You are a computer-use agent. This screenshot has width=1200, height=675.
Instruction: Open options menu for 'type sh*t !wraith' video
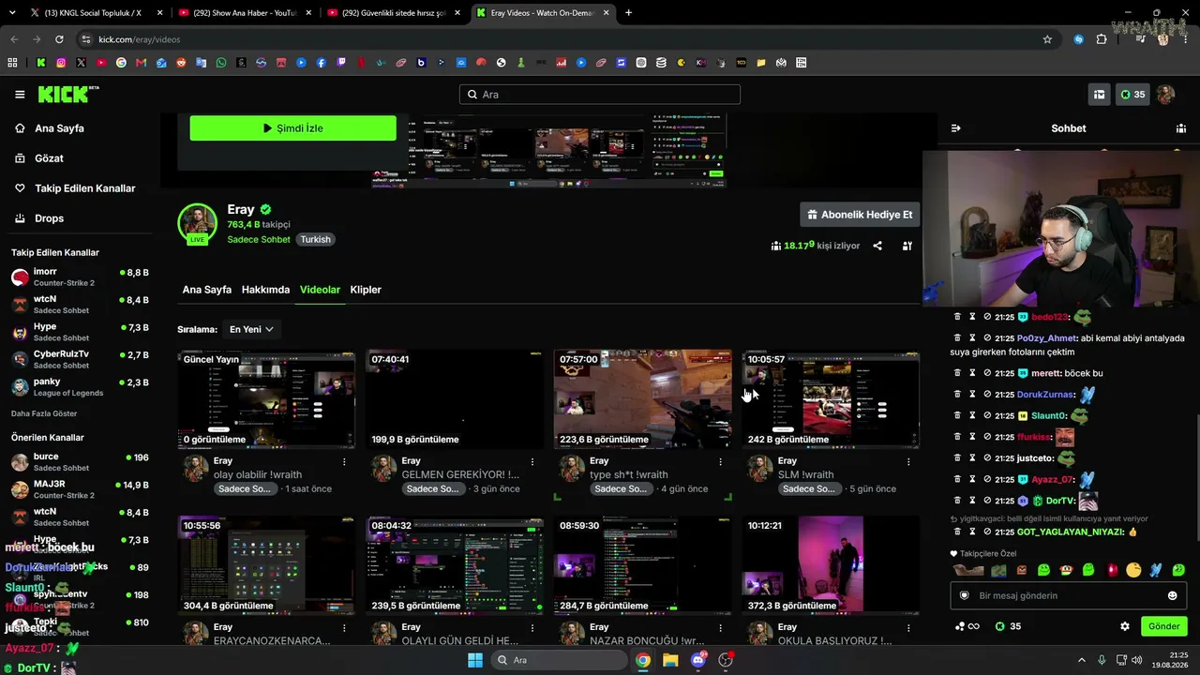coord(721,461)
